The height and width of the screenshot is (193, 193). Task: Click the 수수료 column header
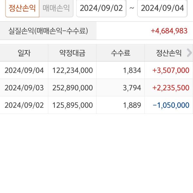point(120,53)
